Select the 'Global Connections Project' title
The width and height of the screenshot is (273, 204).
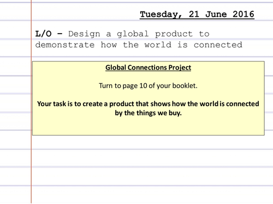(x=148, y=67)
